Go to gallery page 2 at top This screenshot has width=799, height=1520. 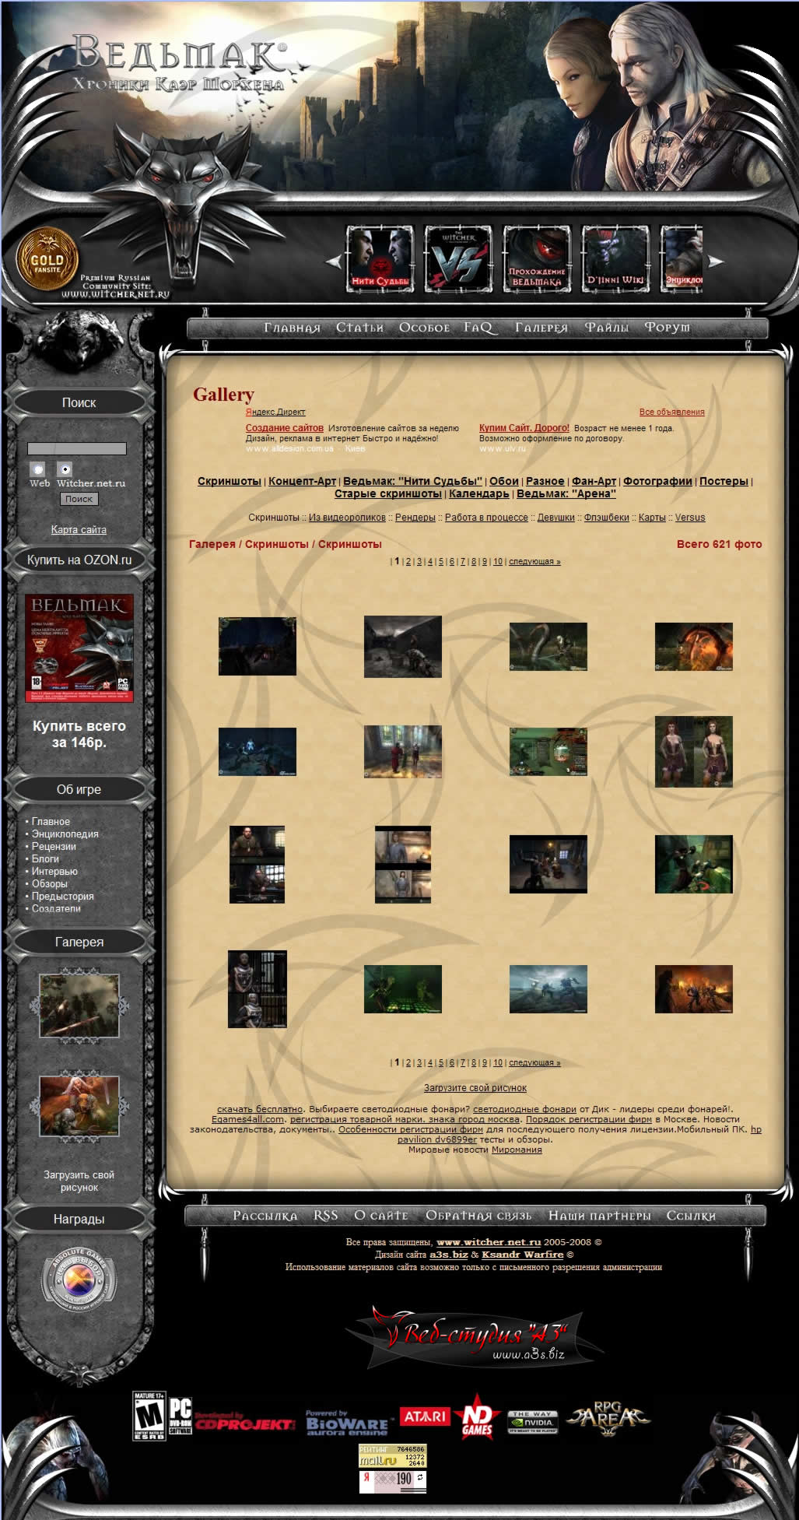[x=408, y=561]
